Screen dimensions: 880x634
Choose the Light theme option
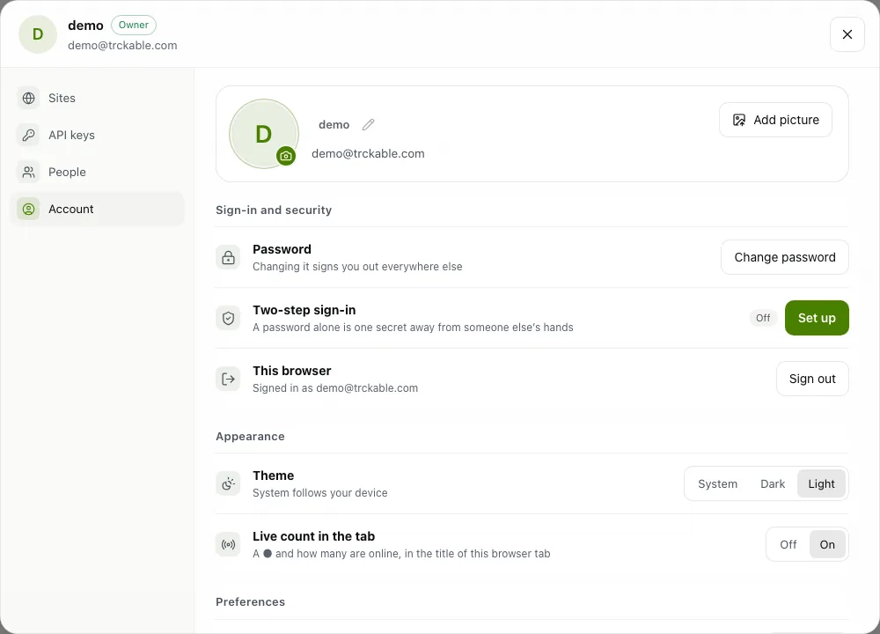[x=822, y=484]
